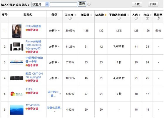Click help icon under 平均访问时间 header
This screenshot has height=118, width=164.
[119, 18]
